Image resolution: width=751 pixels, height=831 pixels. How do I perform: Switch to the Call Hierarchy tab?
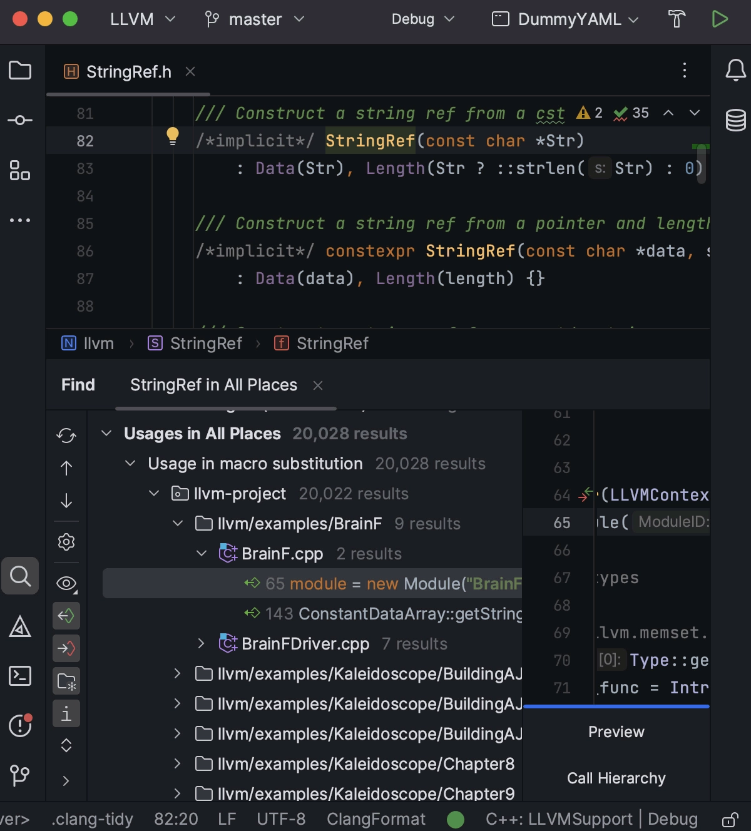click(616, 778)
